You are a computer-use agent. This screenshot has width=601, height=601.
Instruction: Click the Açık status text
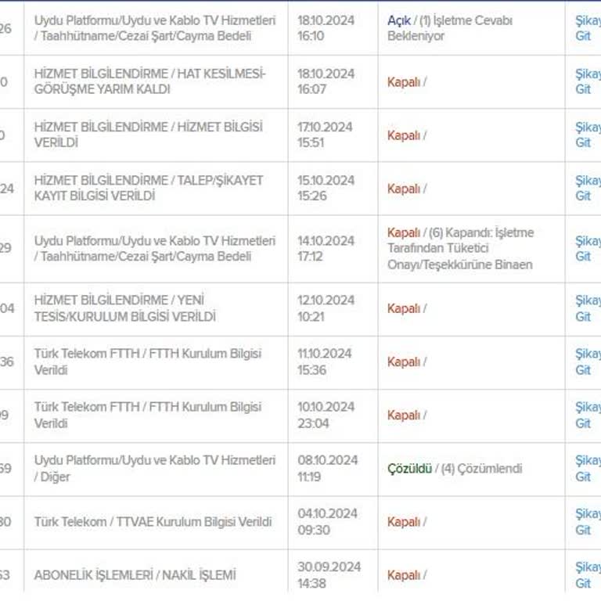click(x=398, y=20)
